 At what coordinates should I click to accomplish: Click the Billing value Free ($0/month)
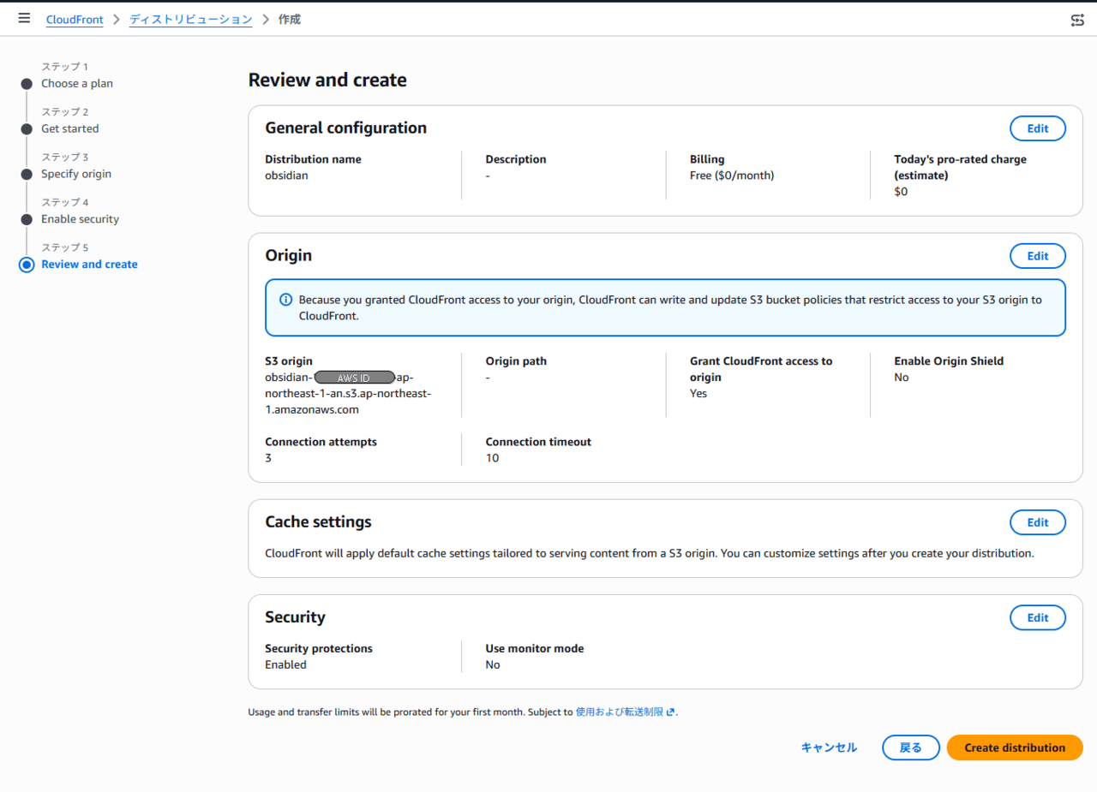[732, 176]
